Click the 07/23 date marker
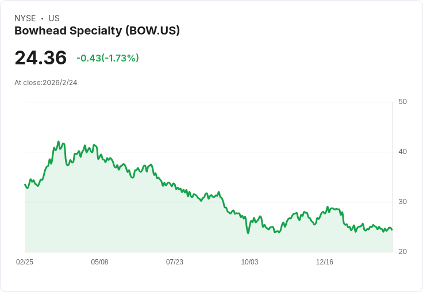 pyautogui.click(x=175, y=262)
